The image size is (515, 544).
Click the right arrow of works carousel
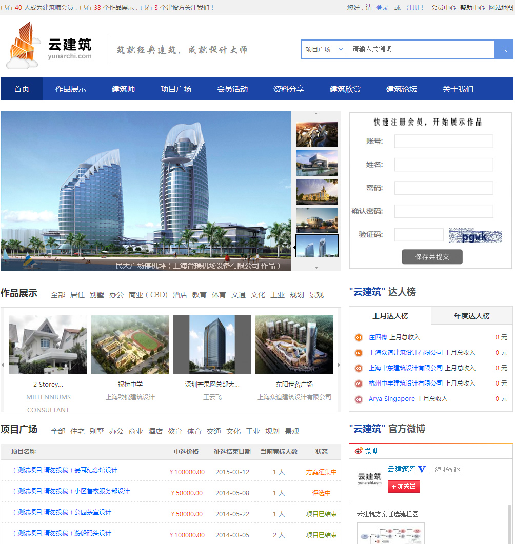[x=339, y=365]
